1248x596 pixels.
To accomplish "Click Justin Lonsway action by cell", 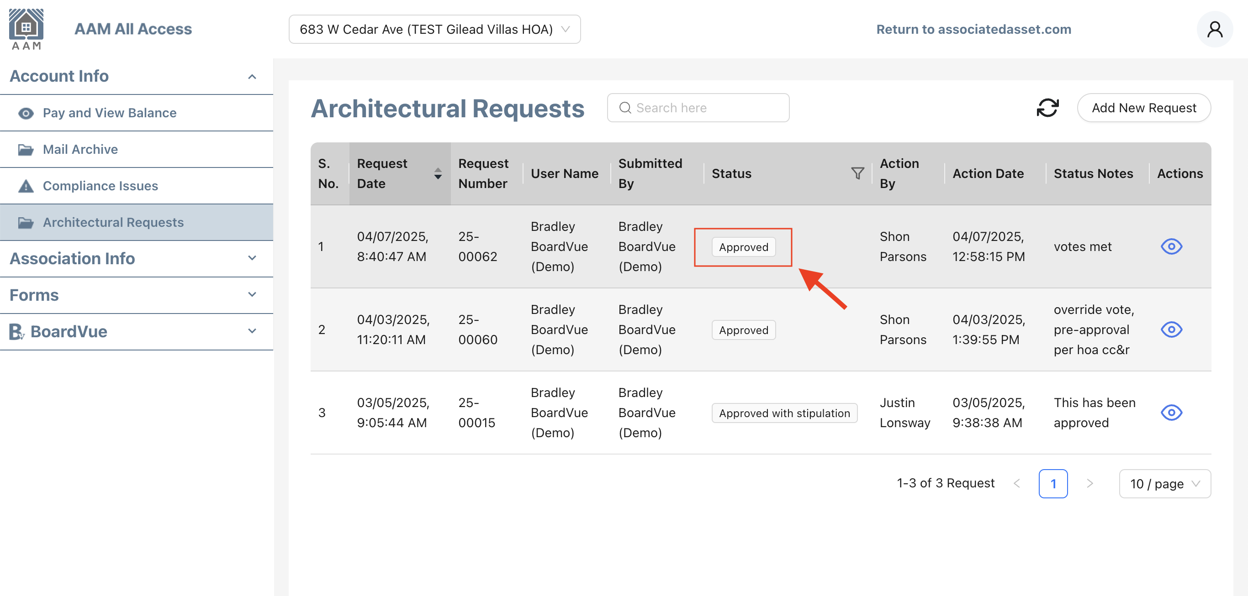I will tap(905, 413).
